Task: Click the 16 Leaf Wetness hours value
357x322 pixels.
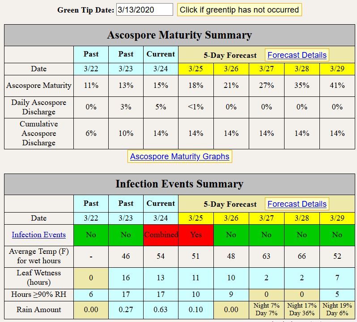Action: click(x=126, y=278)
